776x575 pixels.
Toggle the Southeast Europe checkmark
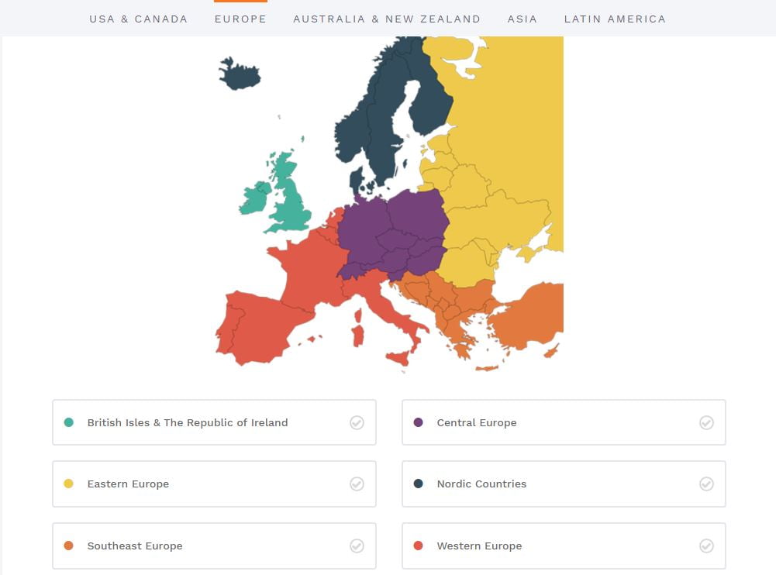click(x=357, y=546)
